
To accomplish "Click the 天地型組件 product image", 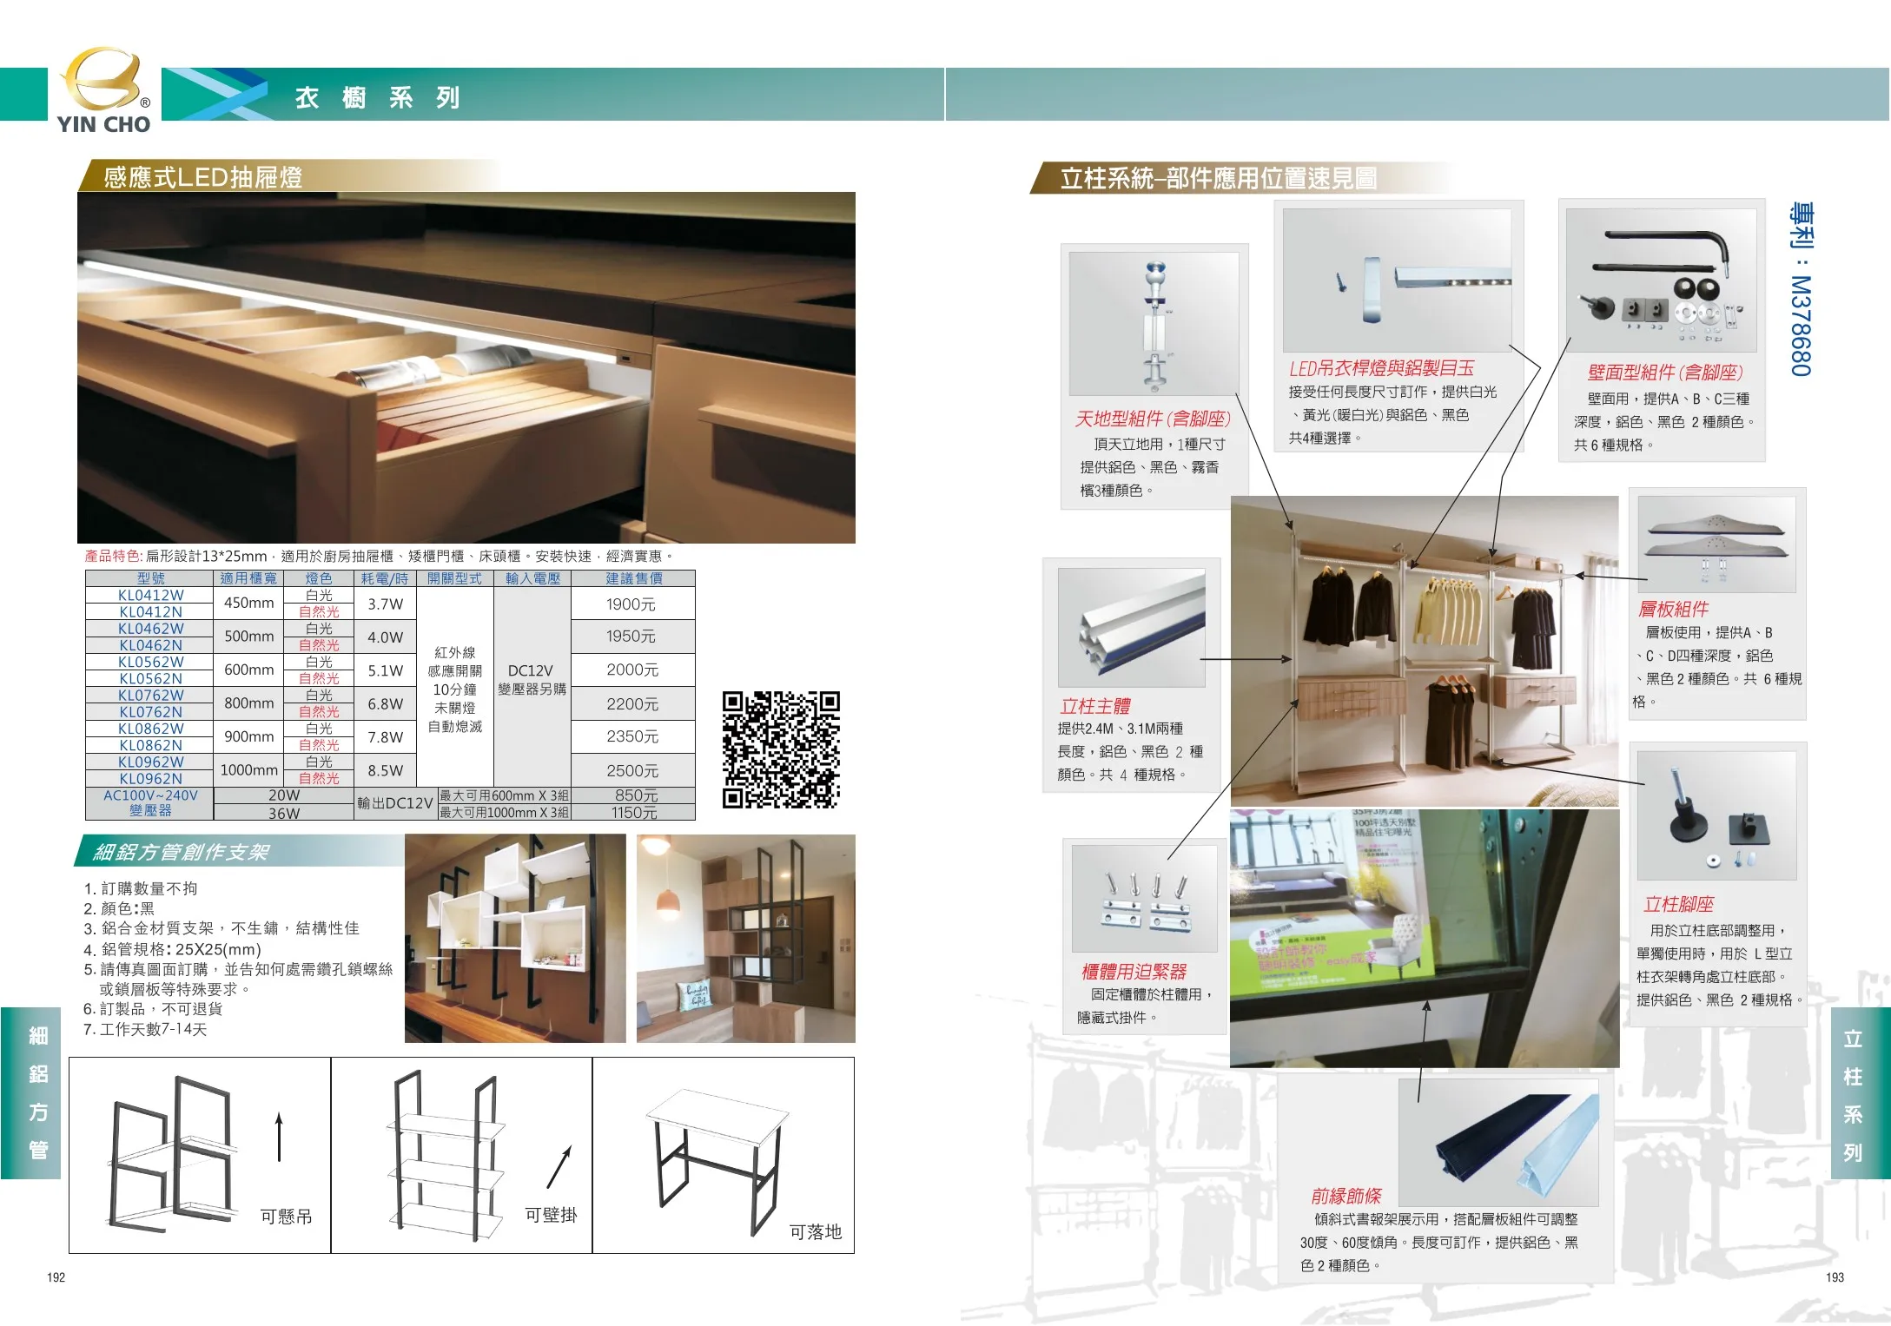I will click(x=1154, y=324).
